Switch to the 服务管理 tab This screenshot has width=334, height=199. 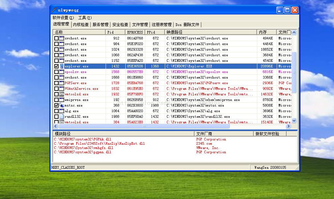tap(100, 25)
